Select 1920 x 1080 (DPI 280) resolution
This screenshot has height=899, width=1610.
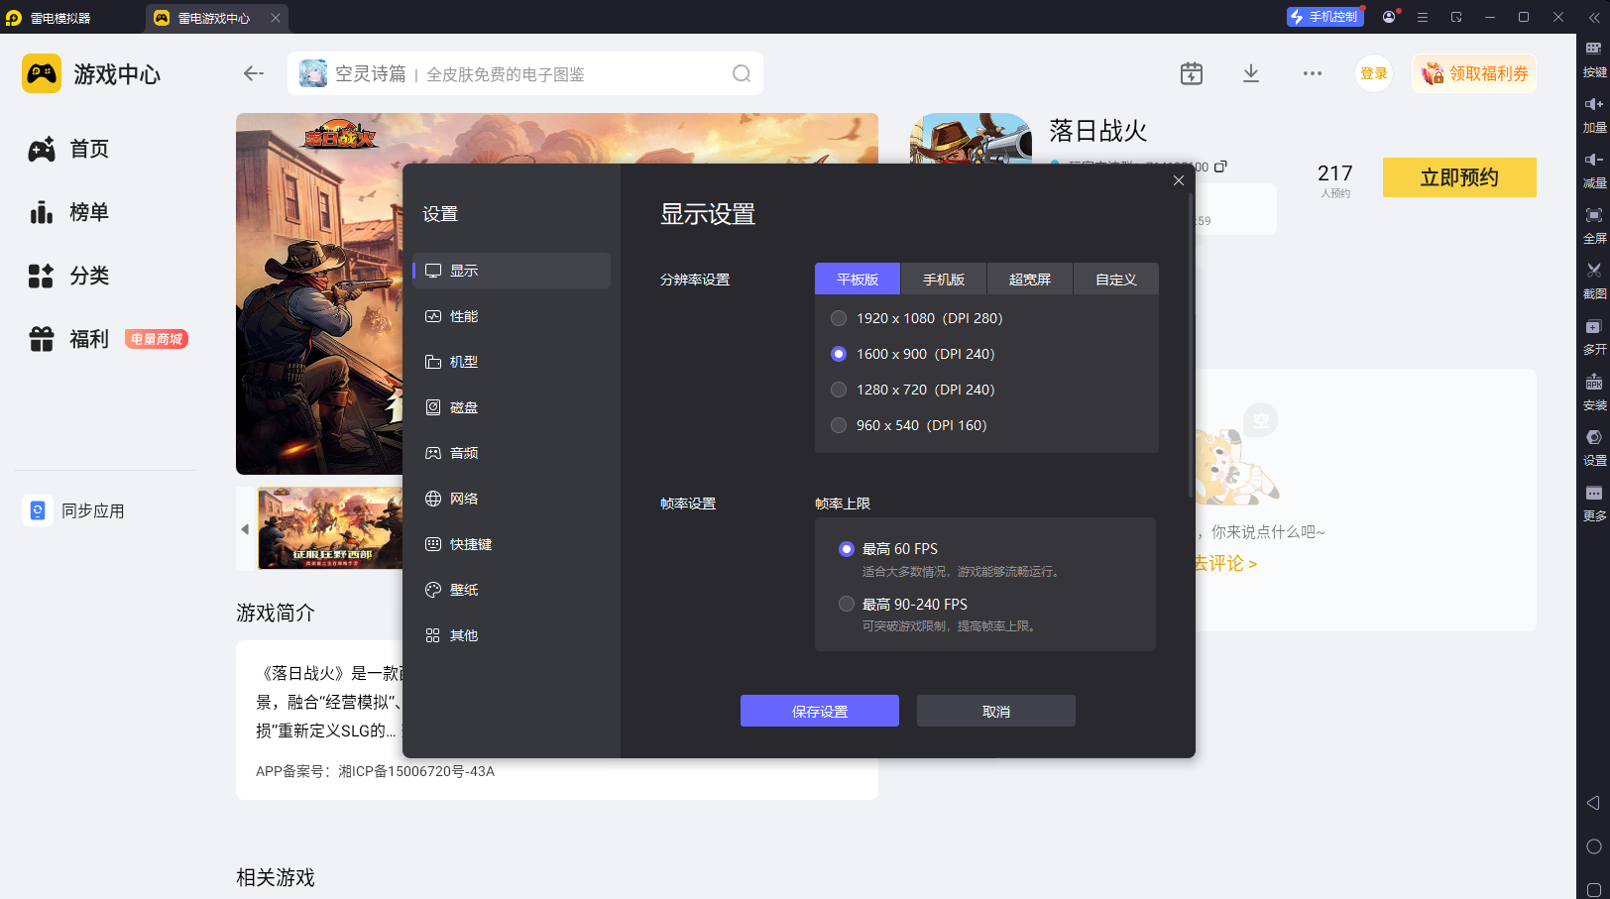pyautogui.click(x=917, y=318)
